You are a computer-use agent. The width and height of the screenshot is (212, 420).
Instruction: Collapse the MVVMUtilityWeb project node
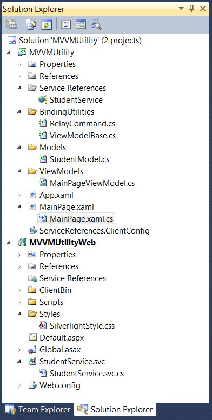point(9,242)
